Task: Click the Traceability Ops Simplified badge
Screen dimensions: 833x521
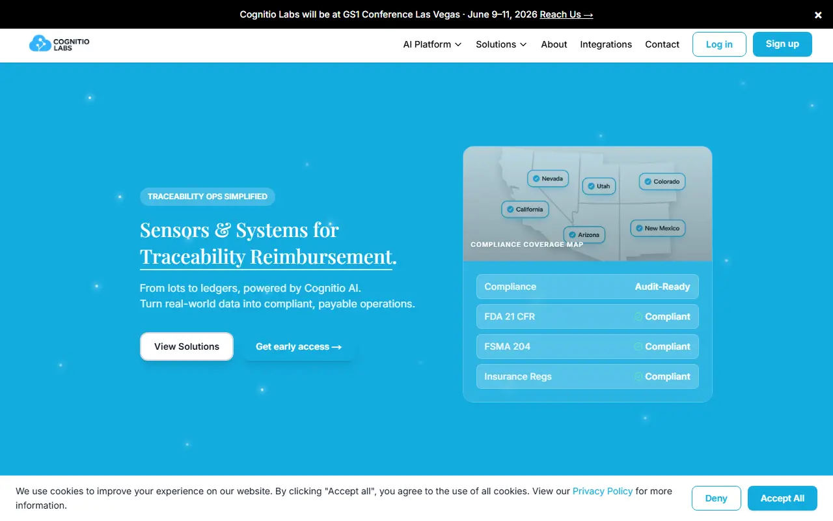Action: (208, 197)
